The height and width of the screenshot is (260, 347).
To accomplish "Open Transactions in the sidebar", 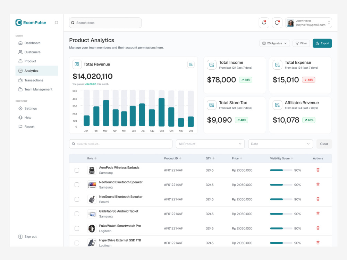I will click(37, 80).
